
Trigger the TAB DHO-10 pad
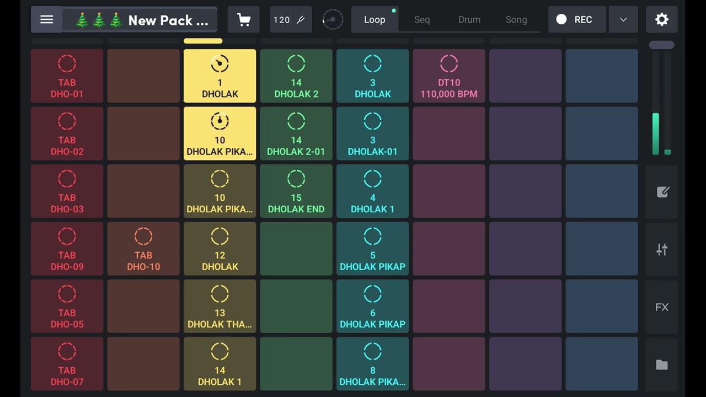[143, 249]
